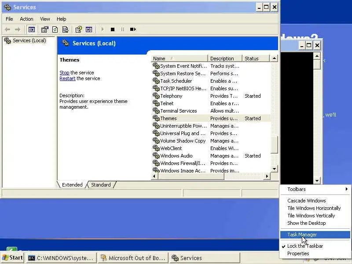Open the Help menu
Viewport: 352px width, 264px height.
tap(61, 19)
